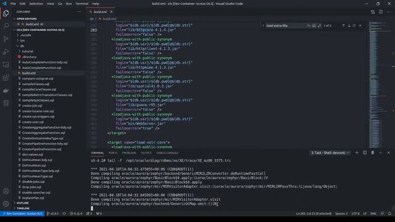The width and height of the screenshot is (395, 222).
Task: Collapse the db folder
Action: 22,46
